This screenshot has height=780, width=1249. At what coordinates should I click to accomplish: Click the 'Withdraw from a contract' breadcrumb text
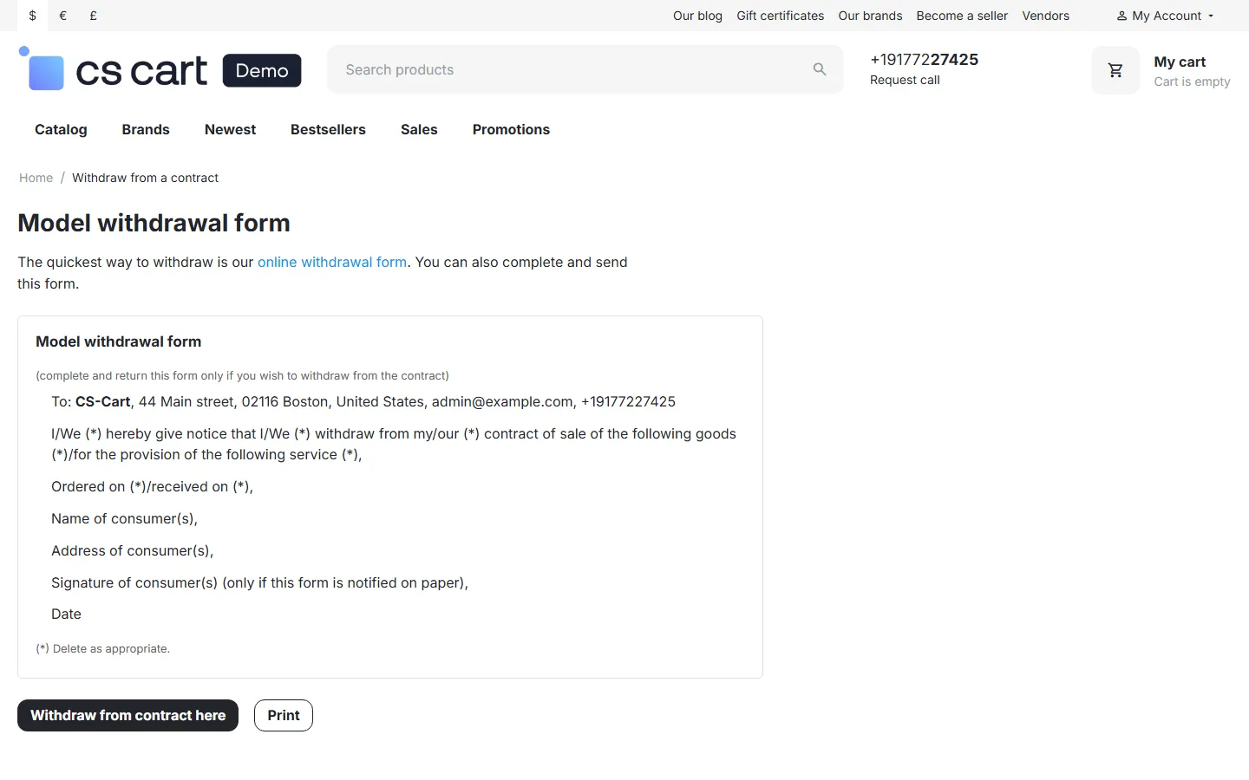pos(145,178)
